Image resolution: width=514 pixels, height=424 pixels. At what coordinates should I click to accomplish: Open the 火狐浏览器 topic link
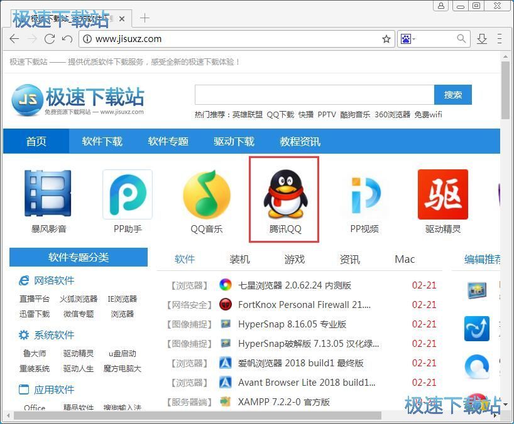(x=79, y=299)
